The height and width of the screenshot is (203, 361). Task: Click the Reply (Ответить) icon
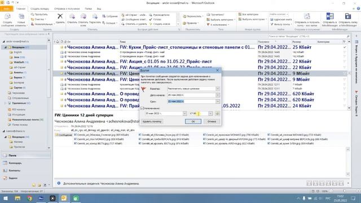click(x=72, y=16)
